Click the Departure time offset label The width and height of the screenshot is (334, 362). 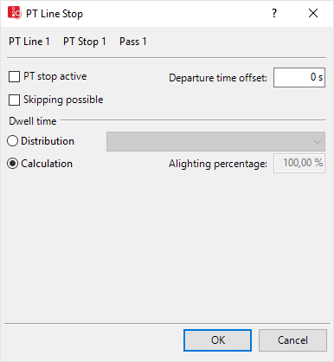218,78
